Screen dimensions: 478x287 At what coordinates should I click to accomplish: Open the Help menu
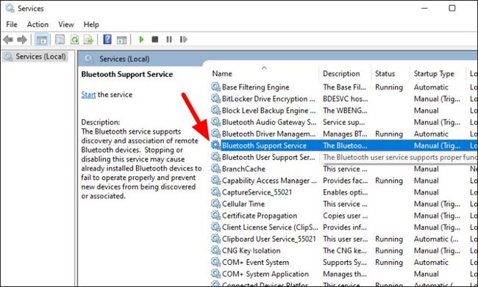pyautogui.click(x=91, y=24)
